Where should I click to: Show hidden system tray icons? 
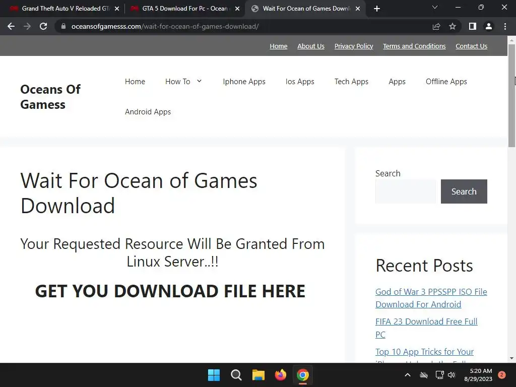tap(407, 375)
